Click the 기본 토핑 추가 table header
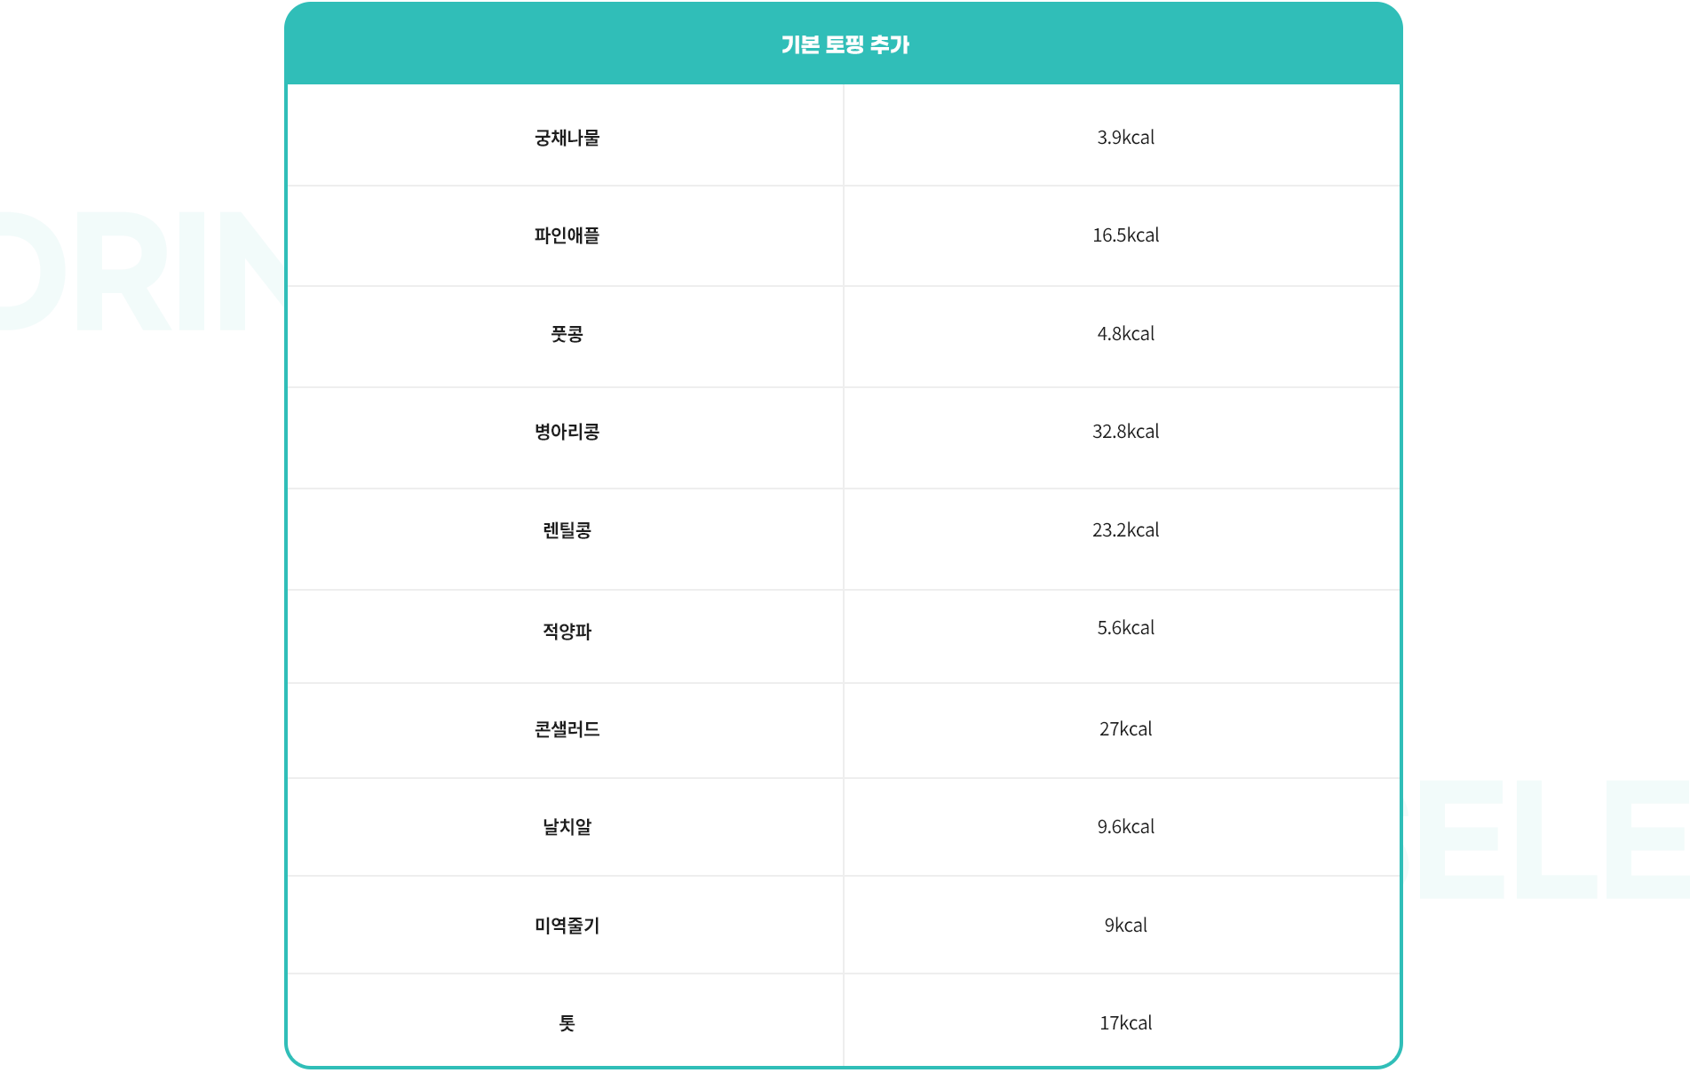 point(845,44)
